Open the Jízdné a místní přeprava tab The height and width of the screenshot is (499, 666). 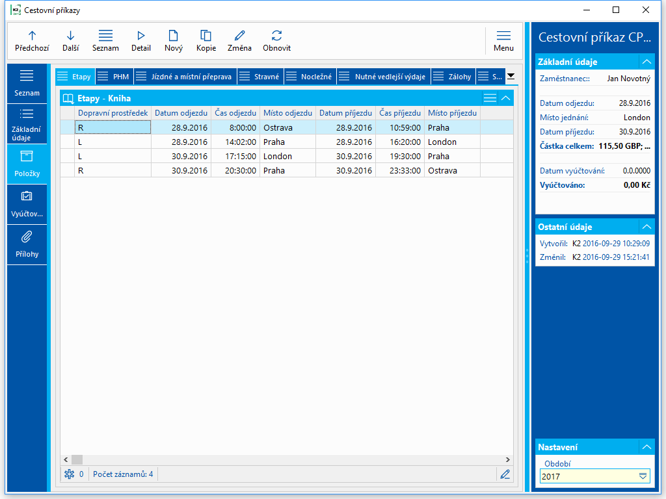coord(185,77)
